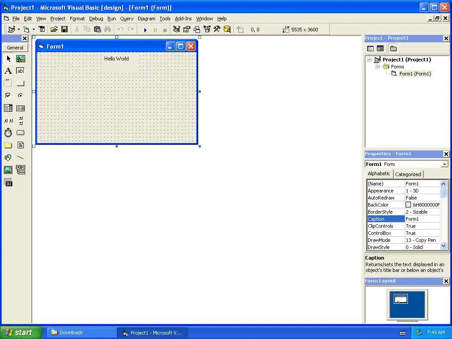Select the ListBox control tool
452x339 pixels.
20,108
